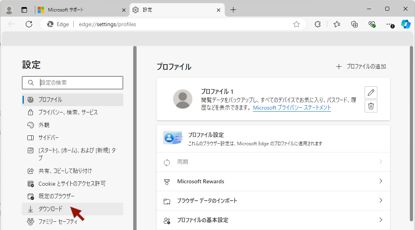The height and width of the screenshot is (230, 415).
Task: Open プロファイルの基本設定 row
Action: pyautogui.click(x=273, y=220)
